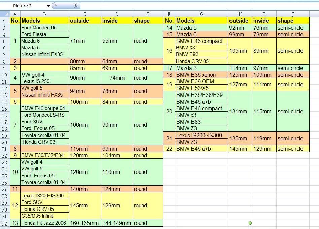Click the Select All corner triangle
Viewport: 319px width, 229px height.
point(5,14)
